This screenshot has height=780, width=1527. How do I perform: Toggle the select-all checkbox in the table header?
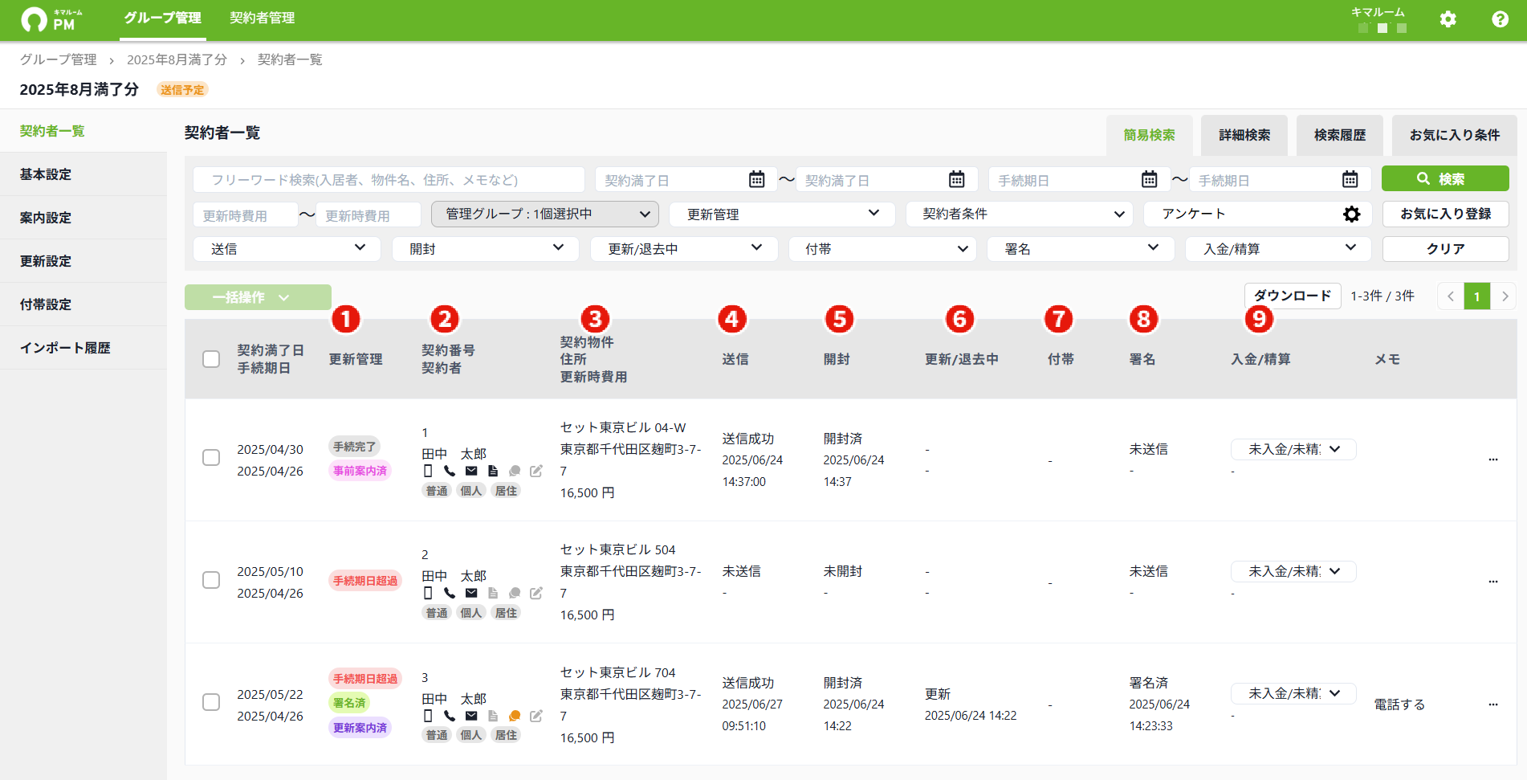click(211, 359)
